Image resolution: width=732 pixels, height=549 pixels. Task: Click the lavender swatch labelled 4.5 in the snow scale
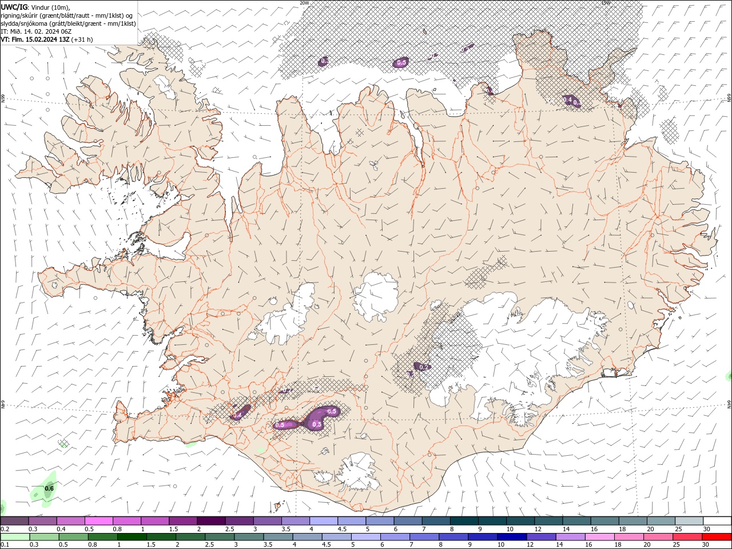(352, 521)
